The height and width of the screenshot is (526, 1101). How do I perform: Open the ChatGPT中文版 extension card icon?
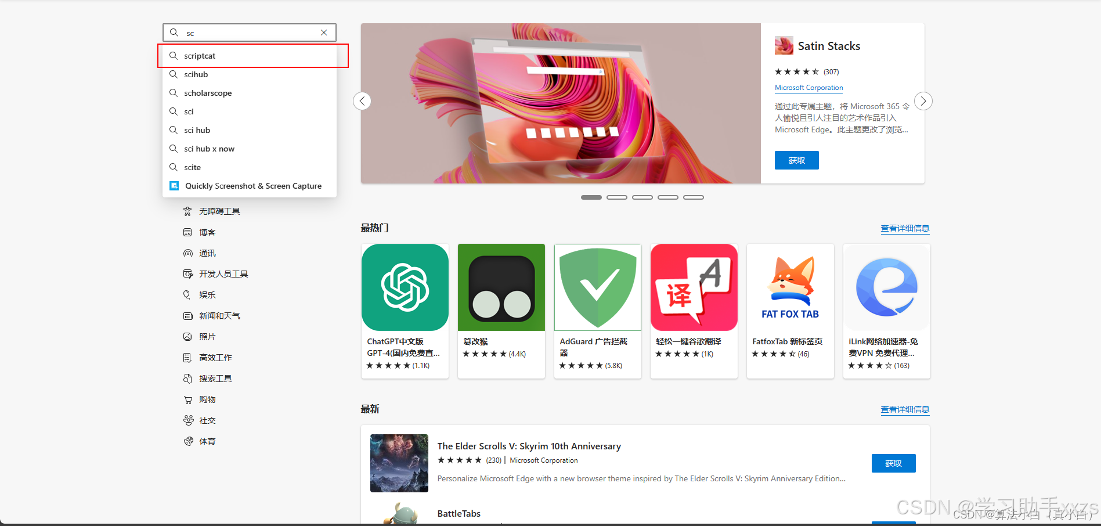click(405, 287)
